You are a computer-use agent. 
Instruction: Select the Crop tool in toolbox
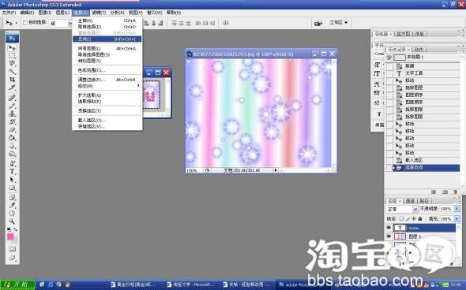12,80
